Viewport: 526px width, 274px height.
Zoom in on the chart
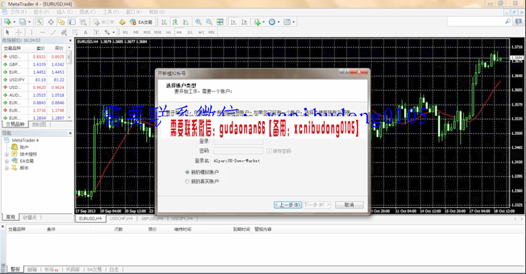[x=198, y=22]
